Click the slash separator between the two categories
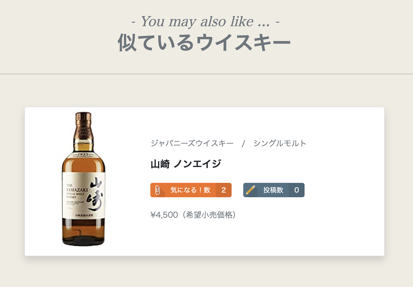The width and height of the screenshot is (413, 287). tap(243, 143)
